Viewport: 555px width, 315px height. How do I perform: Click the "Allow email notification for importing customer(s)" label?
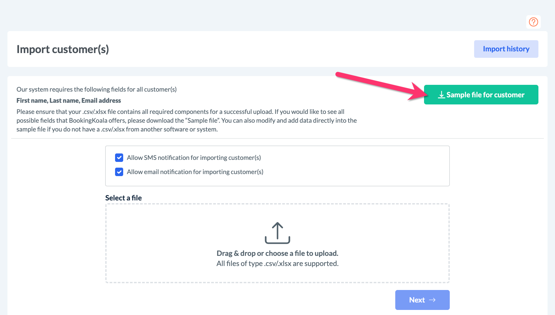(x=195, y=172)
